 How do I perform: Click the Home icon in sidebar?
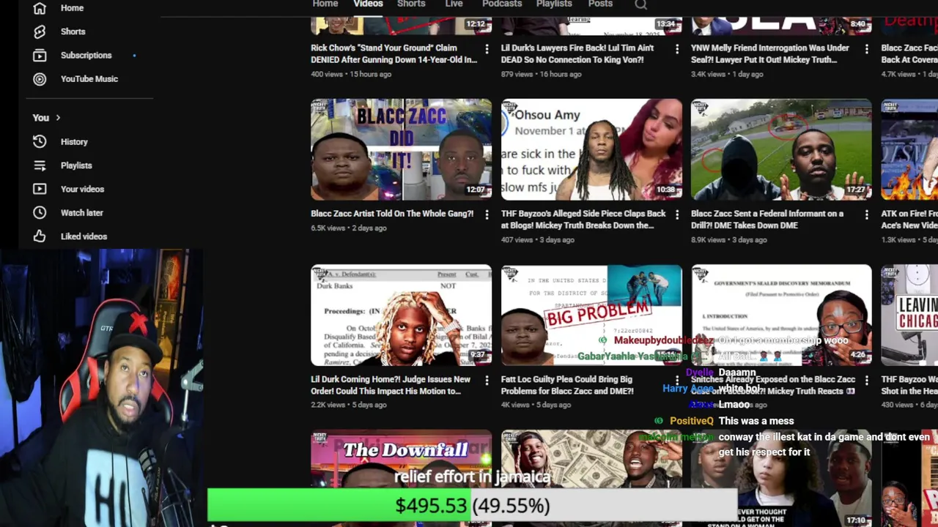tap(40, 8)
